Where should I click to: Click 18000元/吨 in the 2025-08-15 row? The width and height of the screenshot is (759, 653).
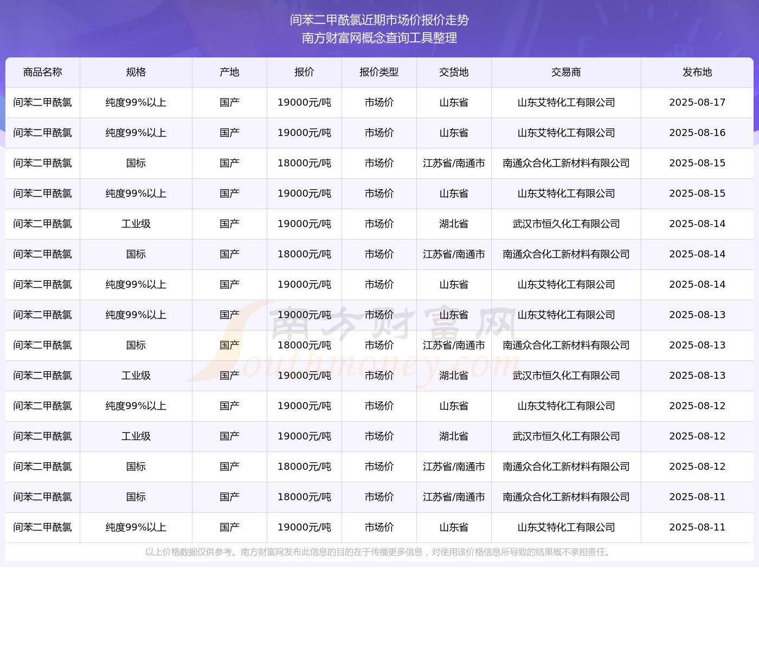click(x=305, y=163)
